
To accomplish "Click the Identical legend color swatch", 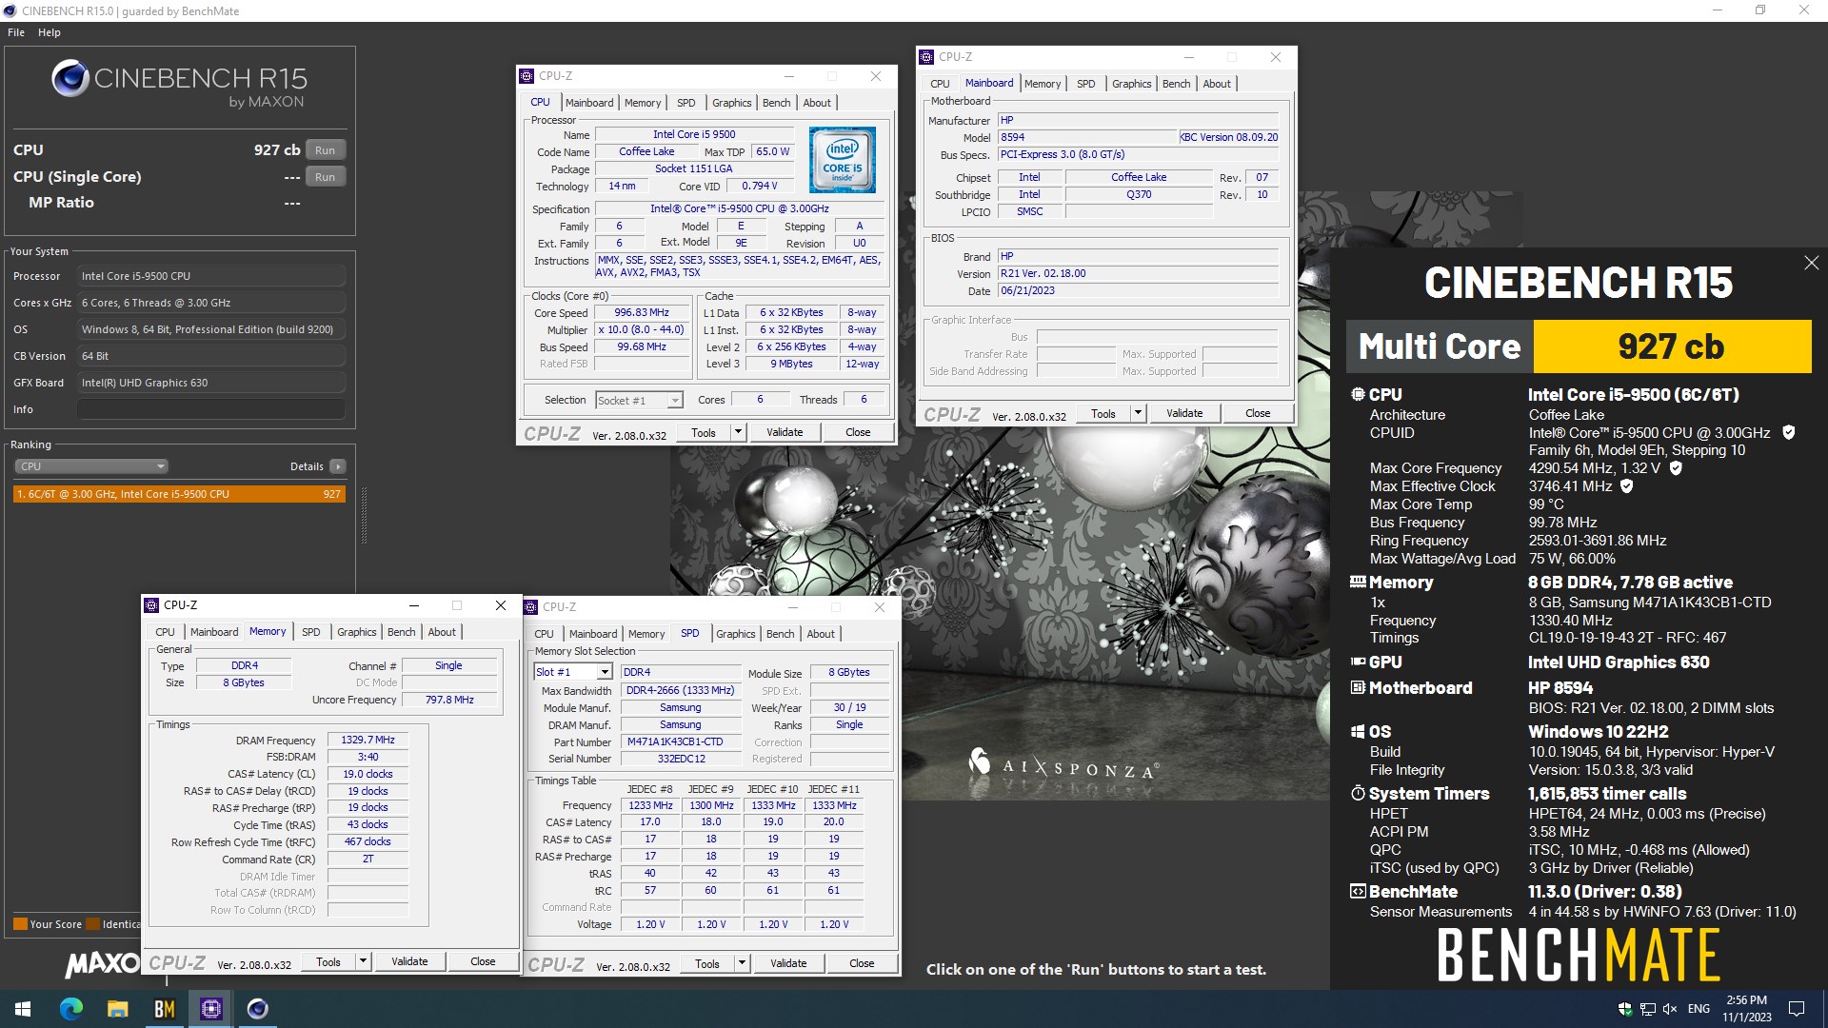I will [92, 924].
